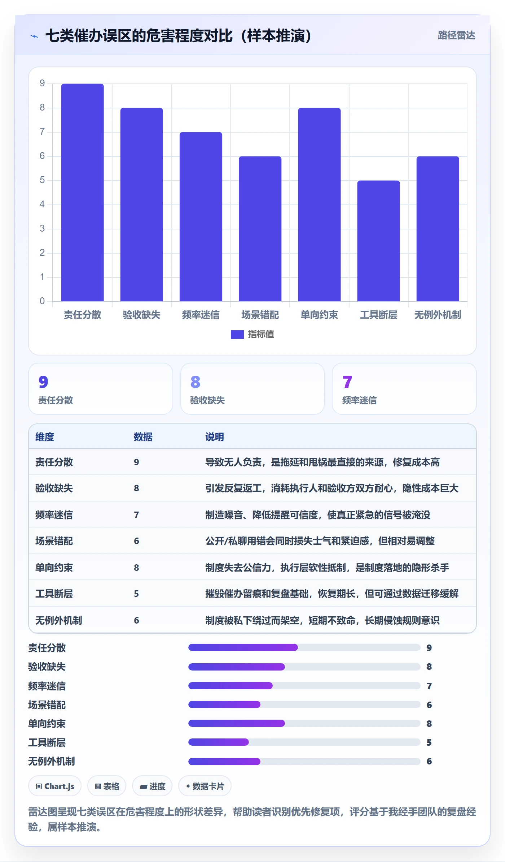Viewport: 505px width, 862px height.
Task: Click the footer caption starting 雷达图呈现
Action: coord(252,819)
